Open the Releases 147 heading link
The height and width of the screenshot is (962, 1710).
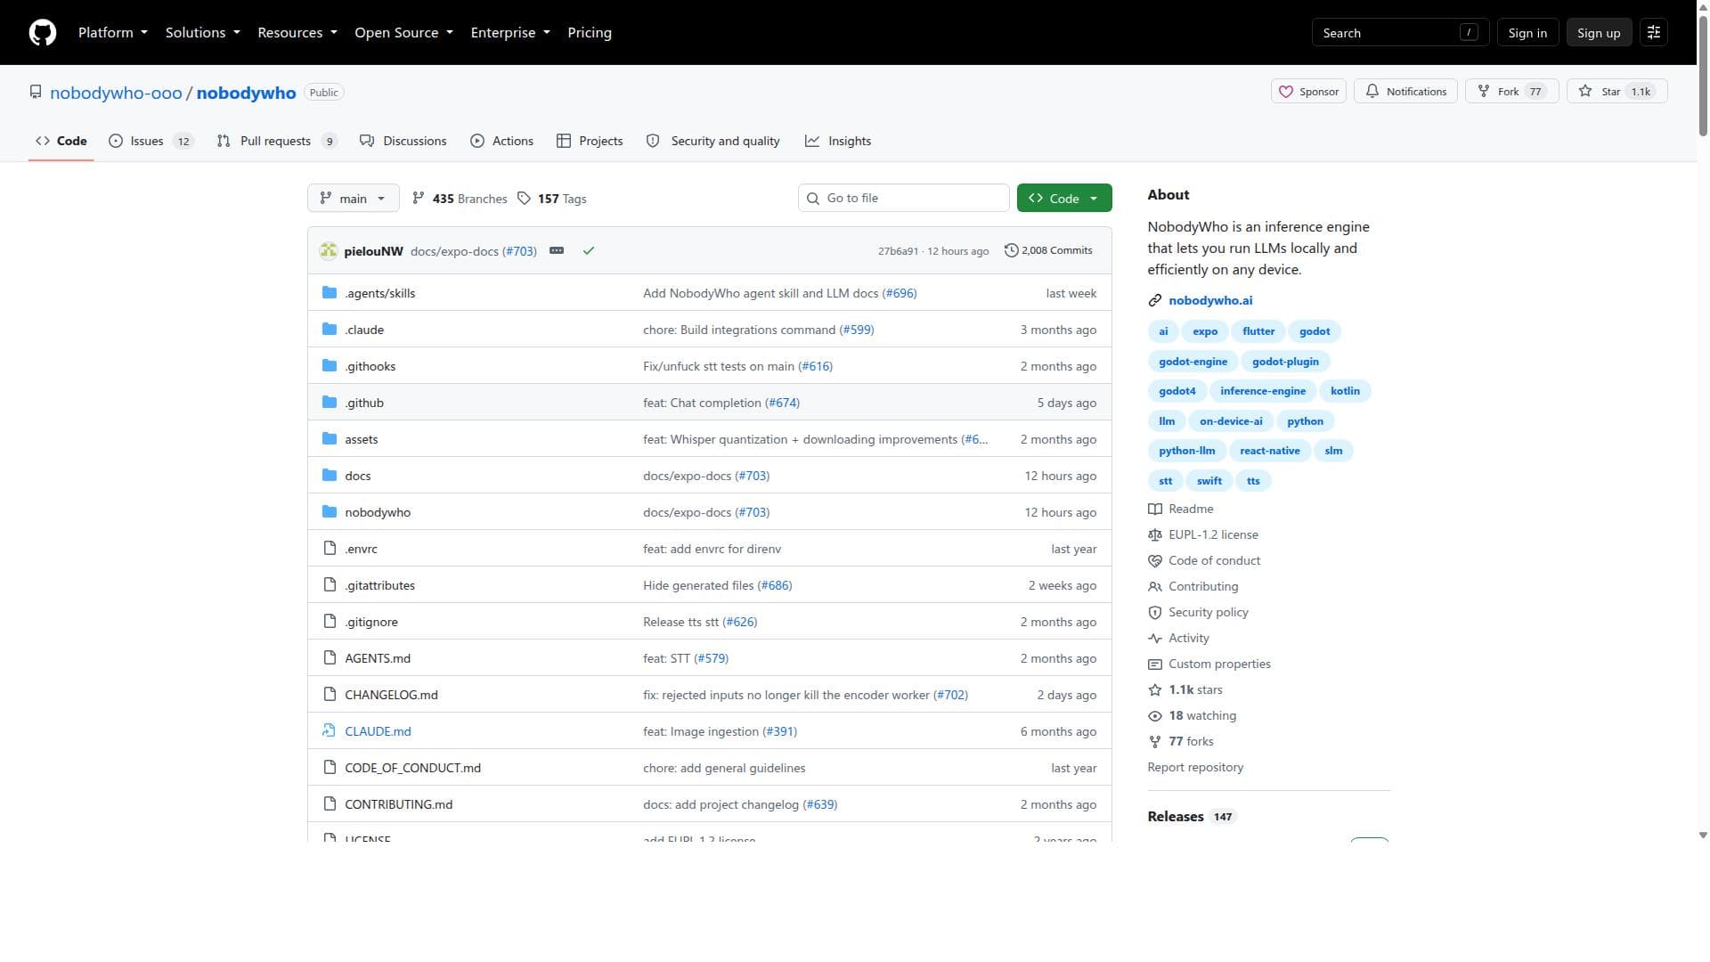pyautogui.click(x=1190, y=817)
